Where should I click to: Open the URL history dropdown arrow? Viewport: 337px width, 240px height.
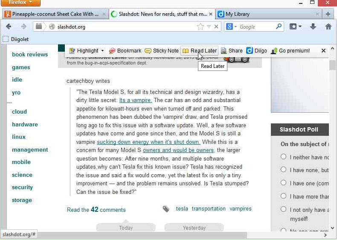(x=209, y=27)
